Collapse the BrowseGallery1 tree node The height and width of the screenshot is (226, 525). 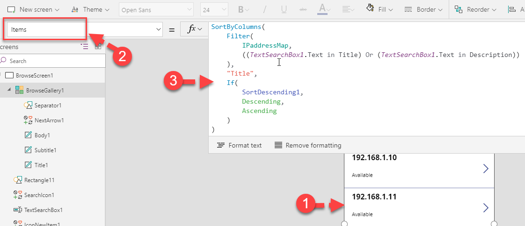(8, 90)
